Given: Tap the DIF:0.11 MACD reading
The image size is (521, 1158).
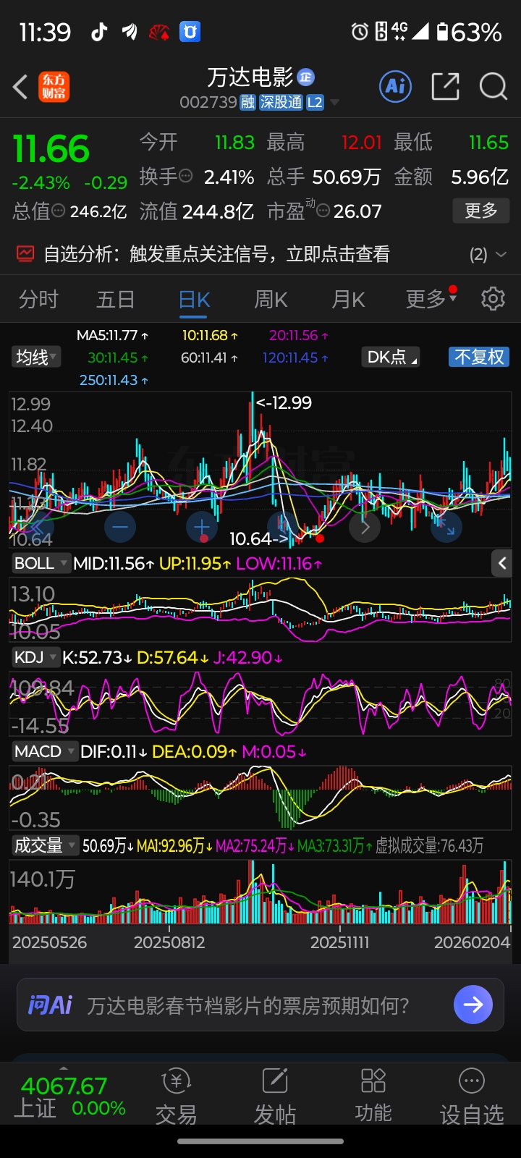Looking at the screenshot, I should pos(114,751).
